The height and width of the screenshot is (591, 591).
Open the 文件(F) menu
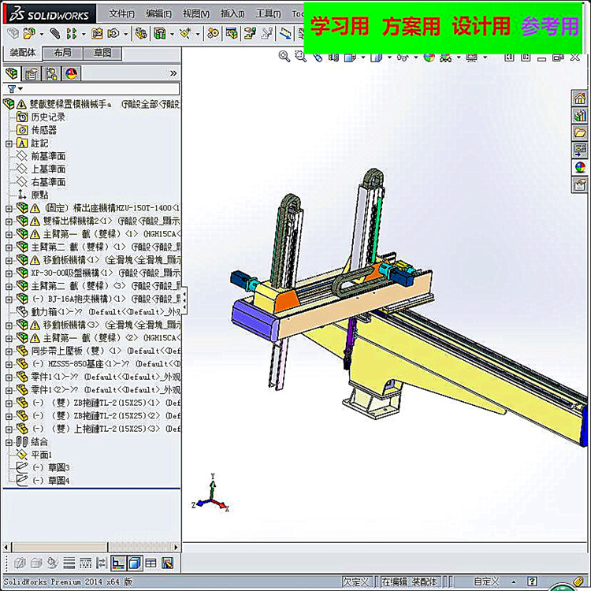pyautogui.click(x=121, y=14)
